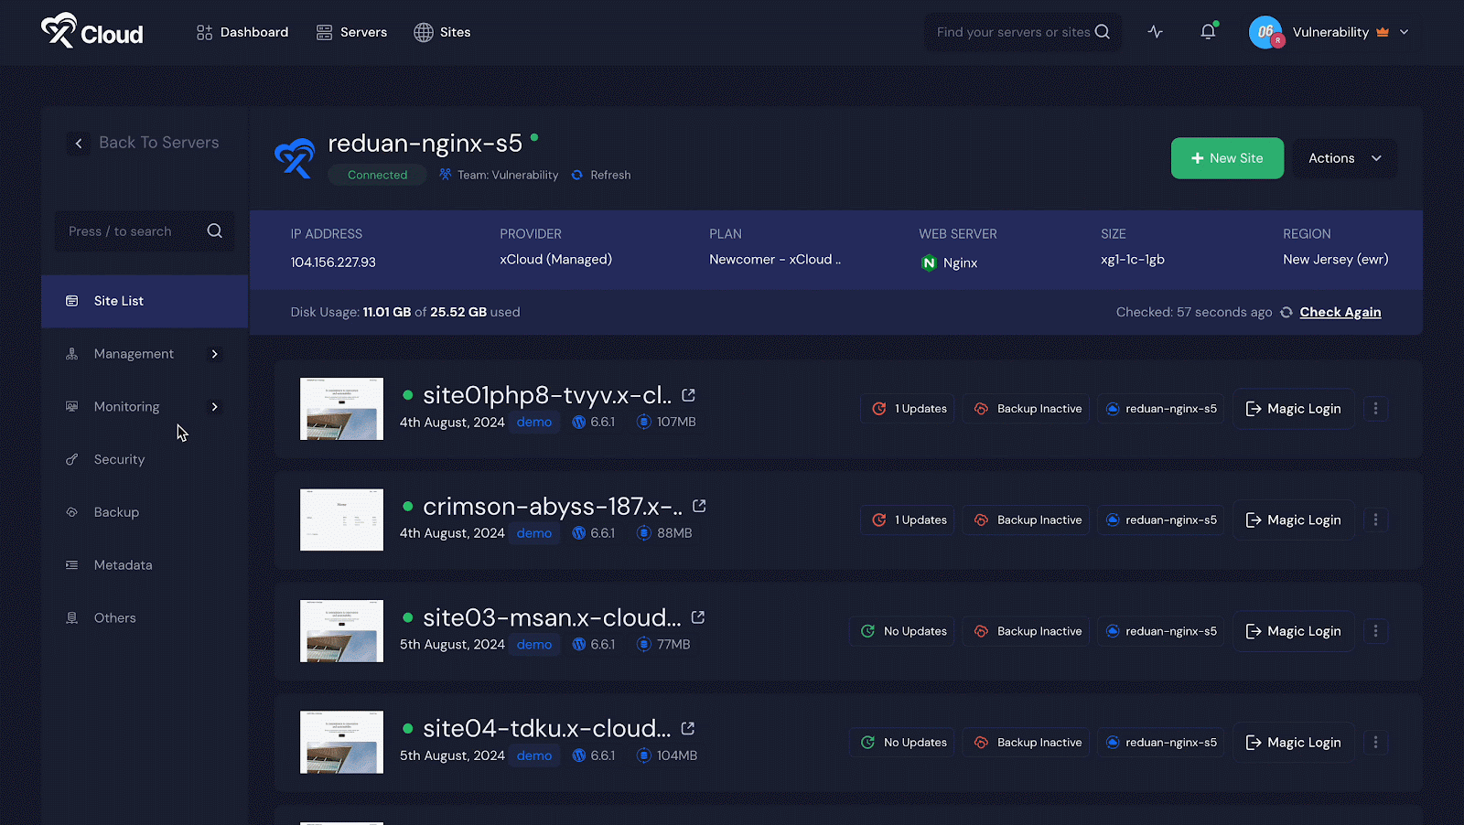Select the Metadata sidebar item
This screenshot has height=825, width=1464.
click(124, 564)
